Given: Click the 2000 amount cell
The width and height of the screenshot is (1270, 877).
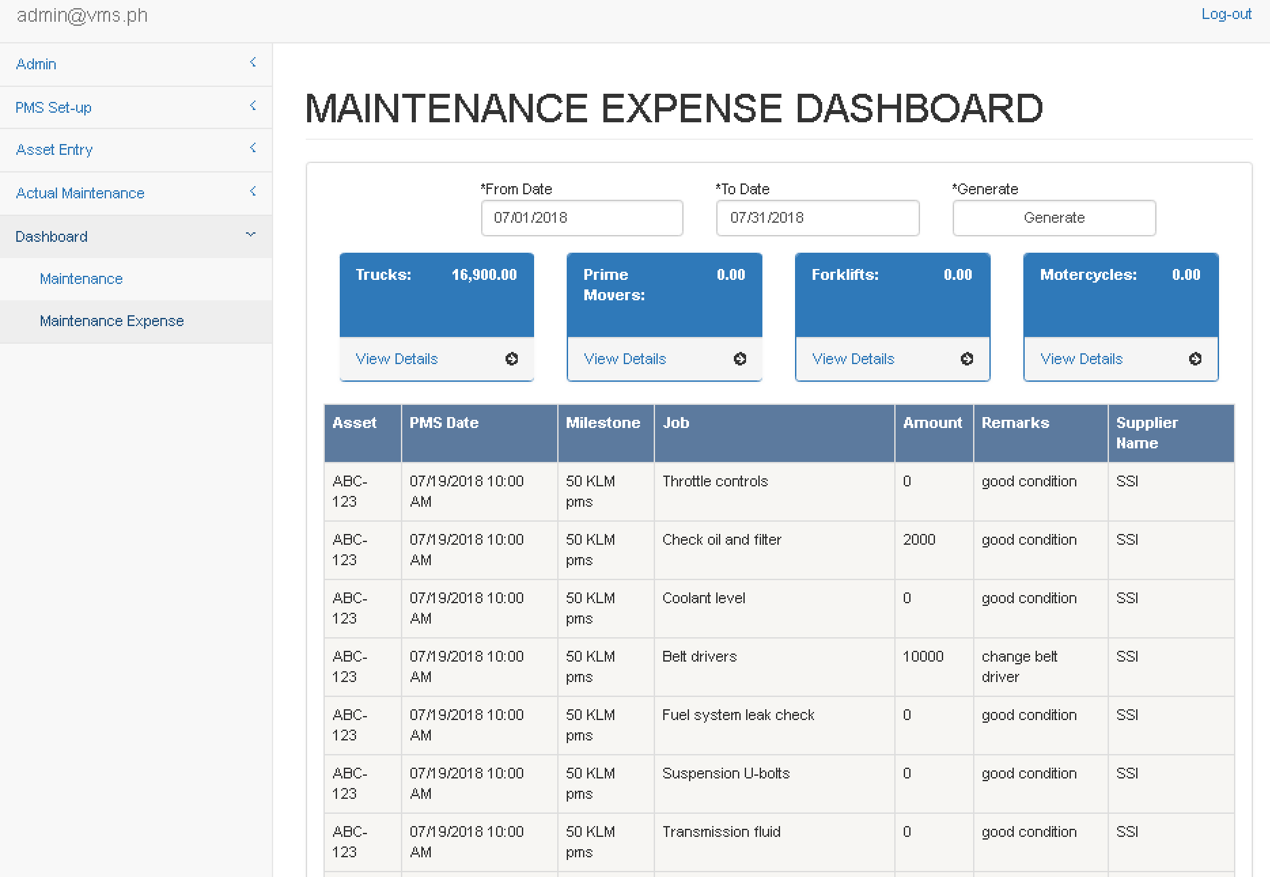Looking at the screenshot, I should pyautogui.click(x=934, y=550).
